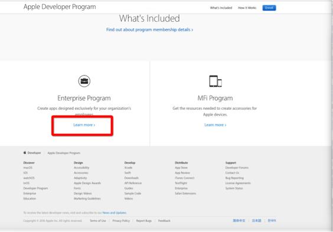The image size is (333, 232).
Task: Open Privacy Policy footer link
Action: (x=121, y=221)
